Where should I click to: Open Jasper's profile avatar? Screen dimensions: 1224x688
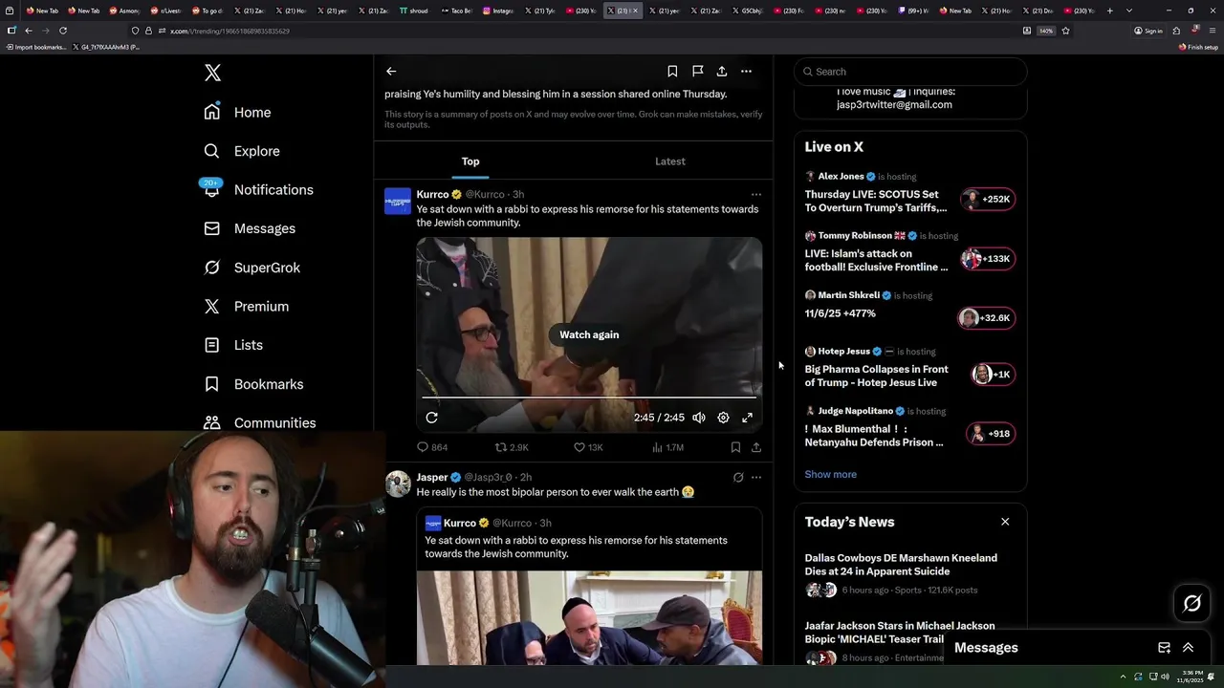tap(398, 484)
